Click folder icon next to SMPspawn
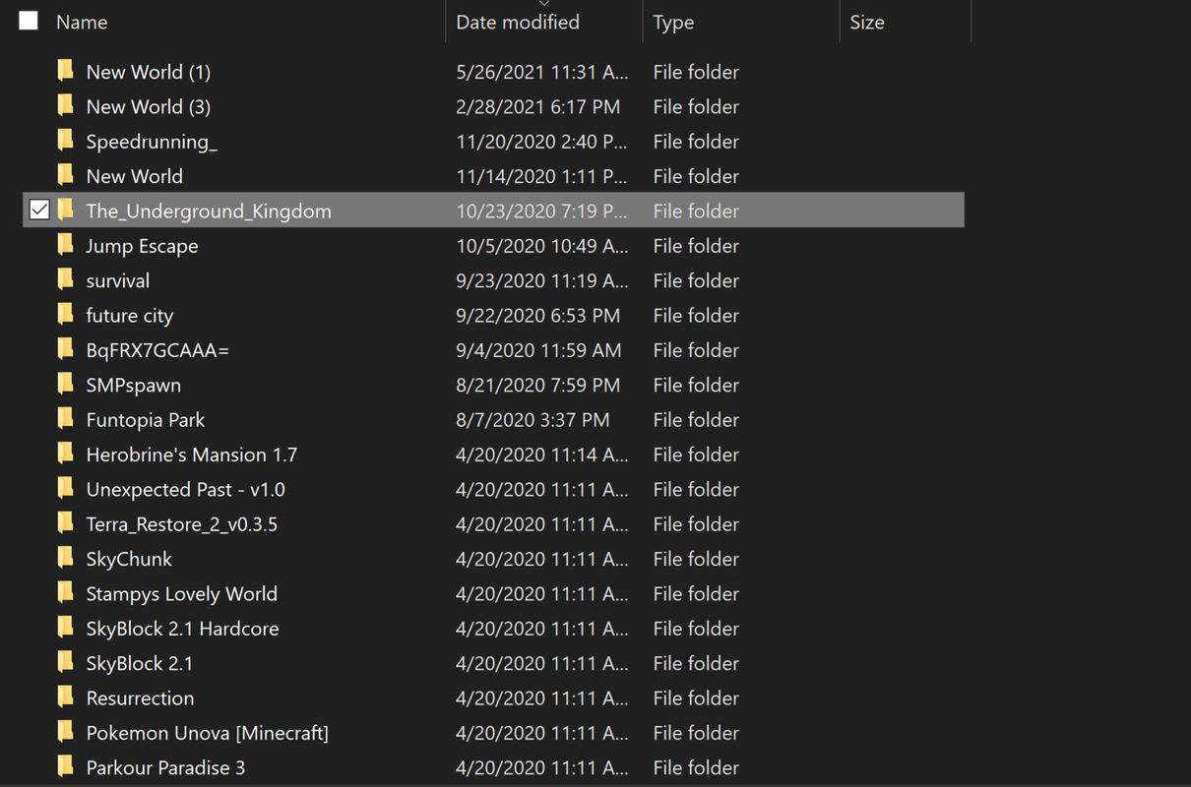The height and width of the screenshot is (787, 1191). click(x=65, y=384)
